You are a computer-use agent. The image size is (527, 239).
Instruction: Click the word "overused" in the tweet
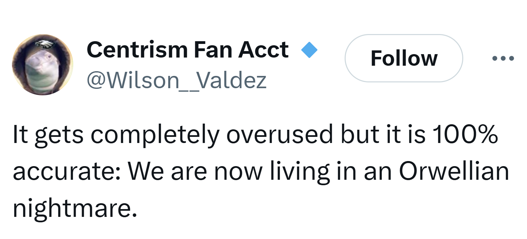tap(279, 134)
